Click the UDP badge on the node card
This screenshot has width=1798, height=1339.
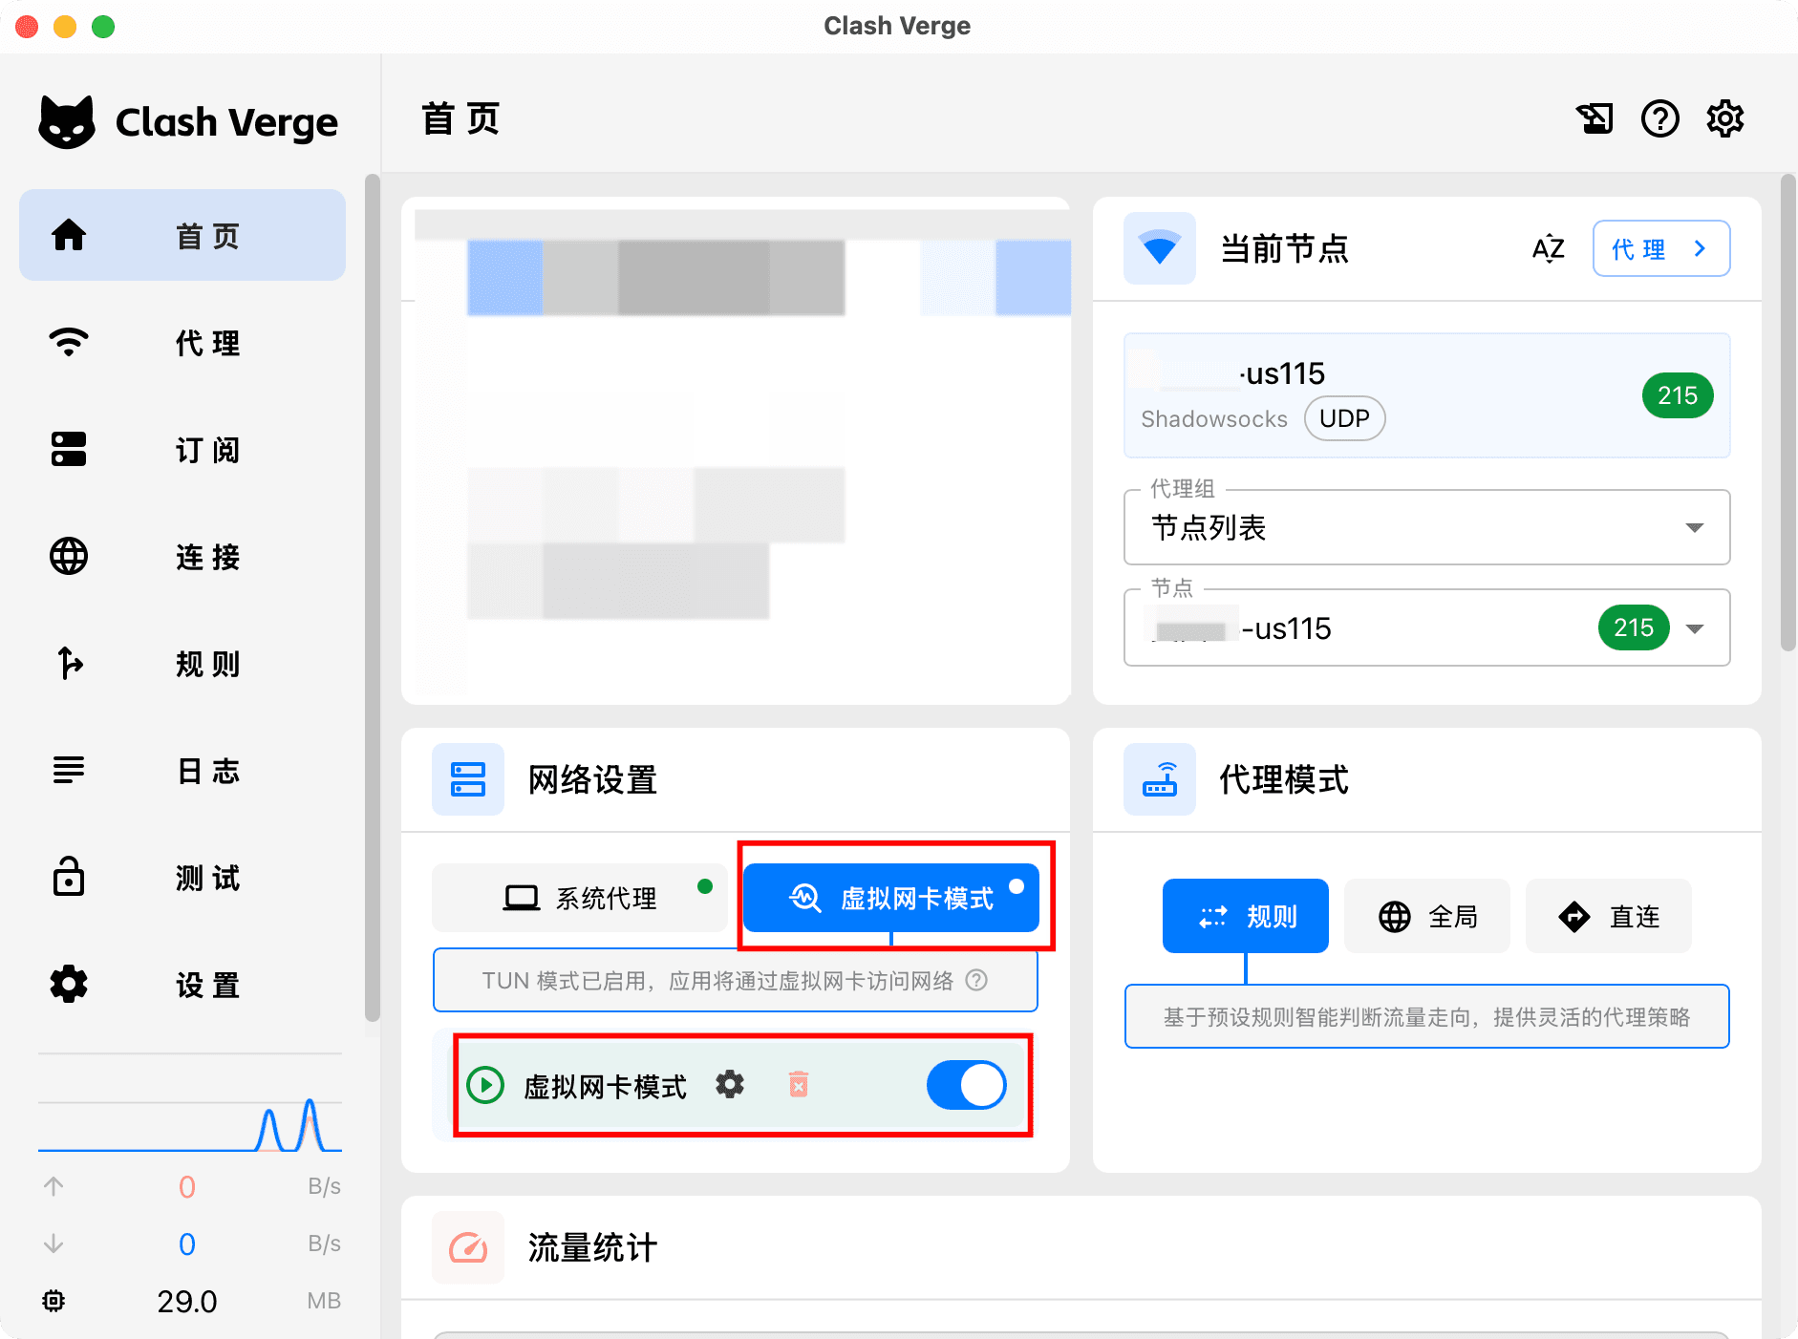pyautogui.click(x=1345, y=418)
